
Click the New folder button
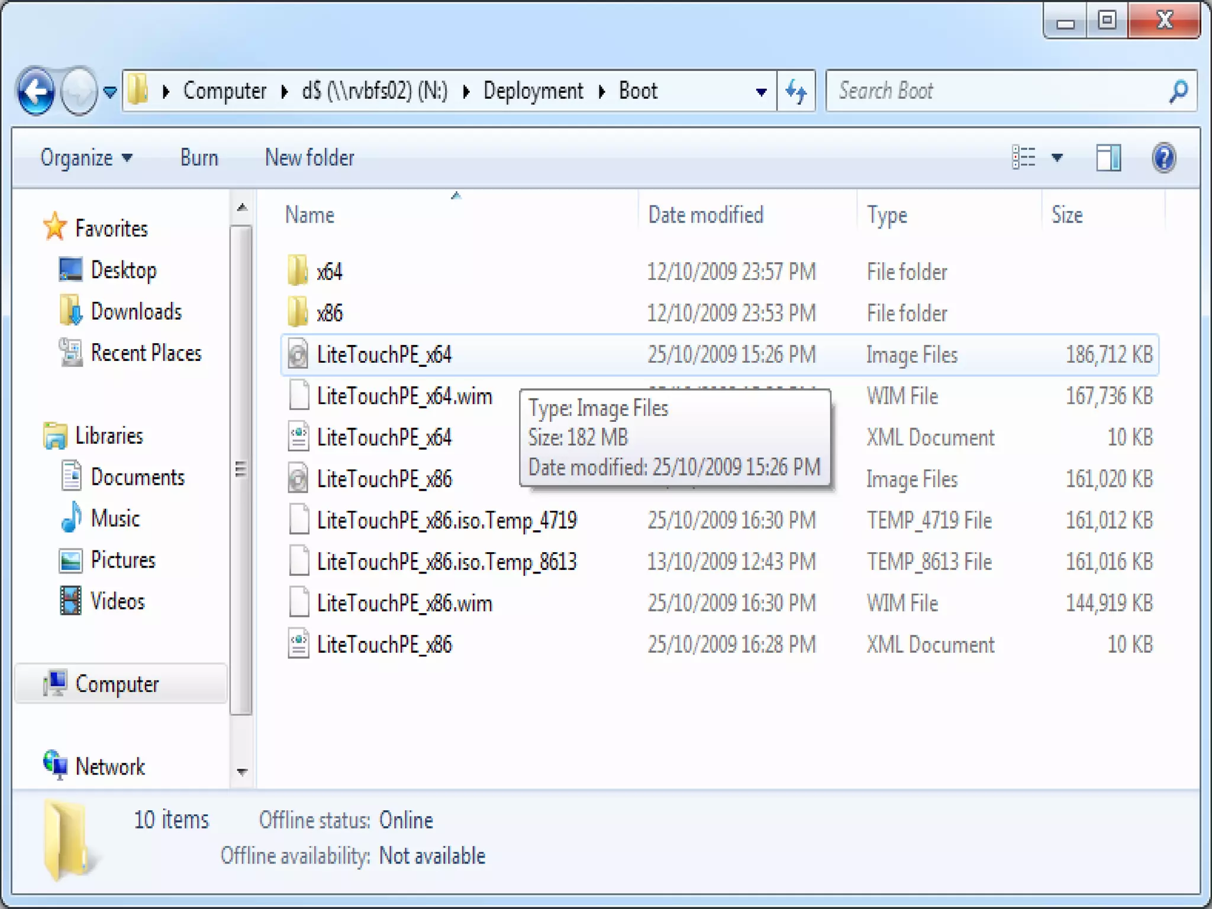point(309,158)
